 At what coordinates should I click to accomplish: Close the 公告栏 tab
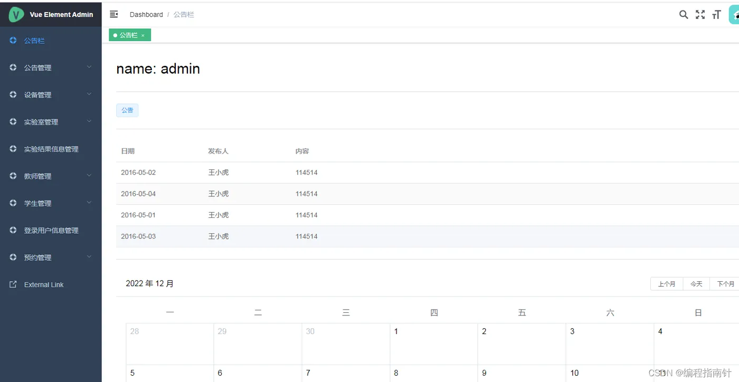143,35
